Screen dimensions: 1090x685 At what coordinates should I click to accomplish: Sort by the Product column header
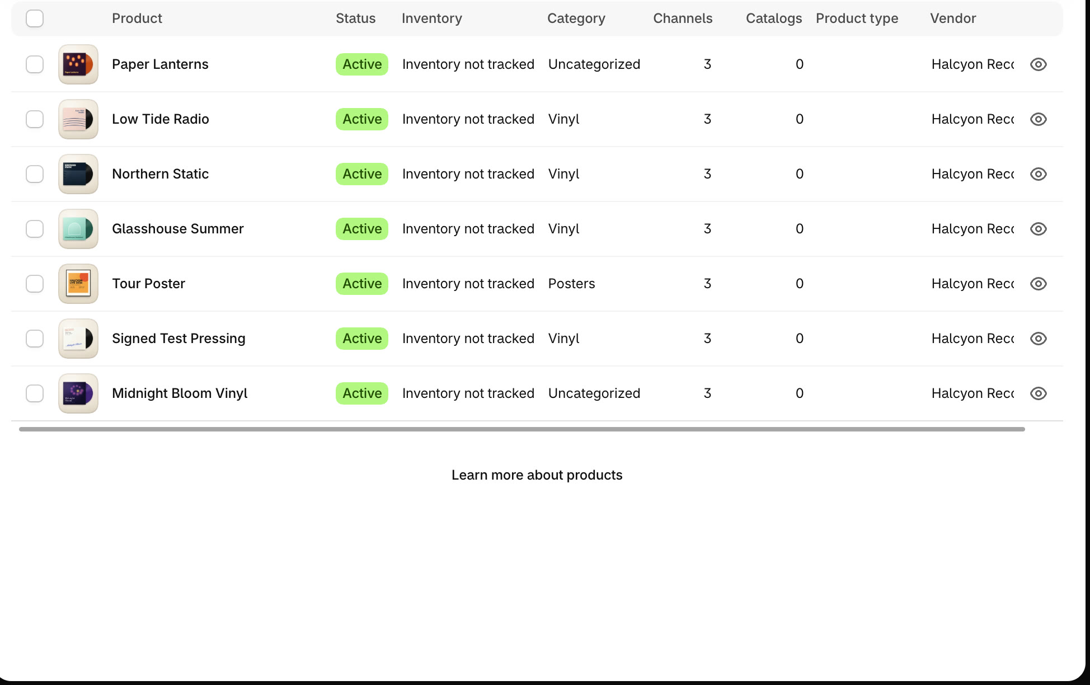tap(137, 18)
